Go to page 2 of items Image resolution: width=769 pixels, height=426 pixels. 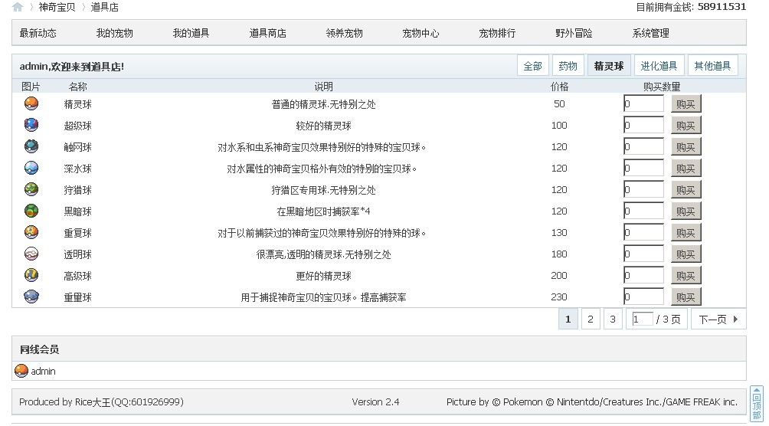[591, 319]
